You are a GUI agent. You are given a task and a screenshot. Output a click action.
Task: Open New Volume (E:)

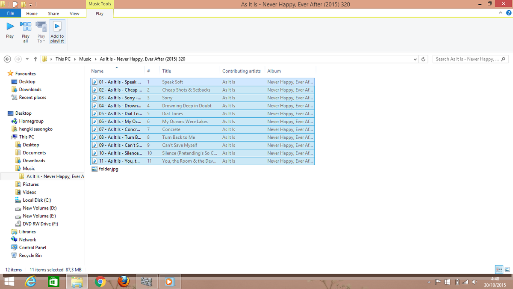click(39, 216)
